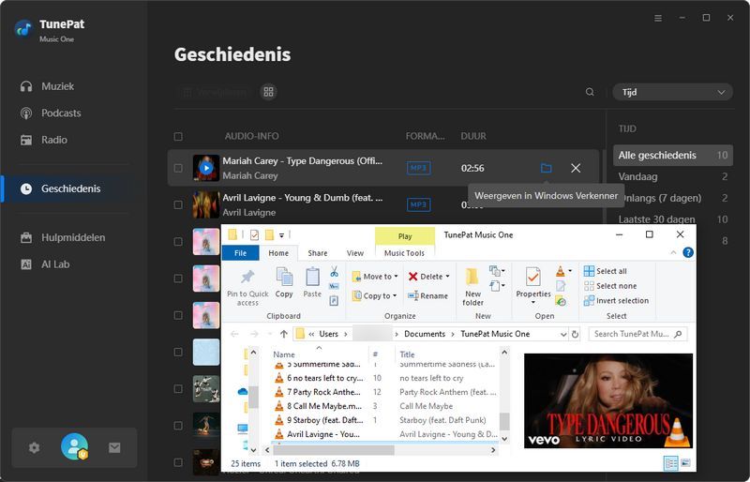Click Explorer help question mark icon
Screen dimensions: 750x482
point(688,253)
